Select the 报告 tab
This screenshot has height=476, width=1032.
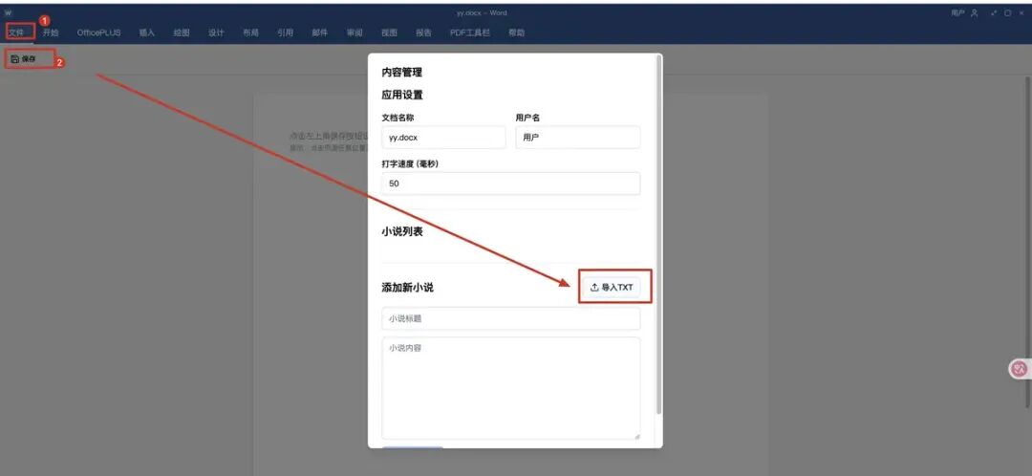pos(424,32)
